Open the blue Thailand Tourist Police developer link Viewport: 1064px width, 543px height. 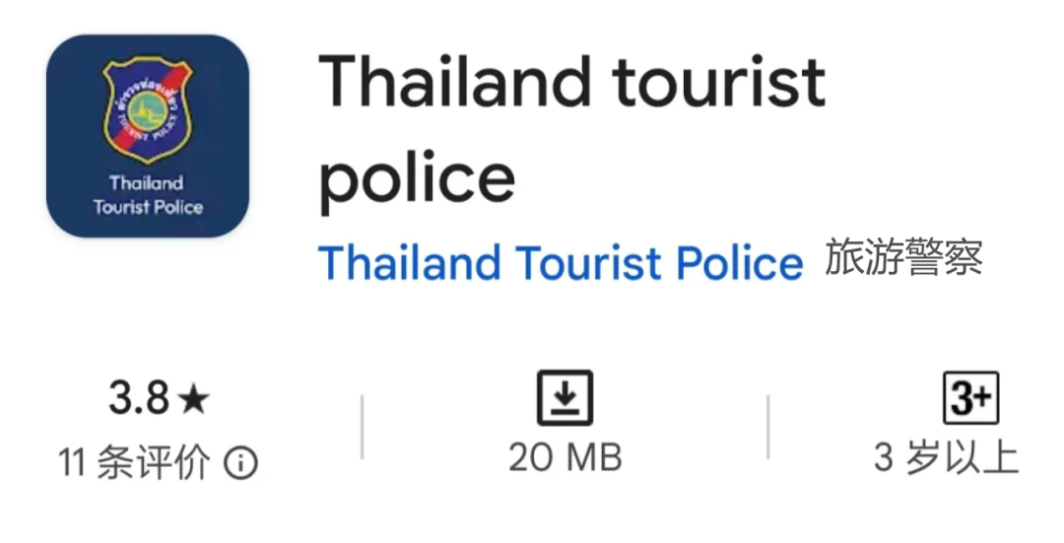[560, 263]
